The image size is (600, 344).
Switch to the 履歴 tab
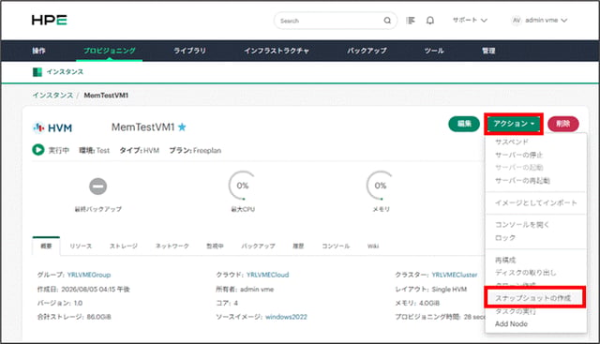click(298, 246)
